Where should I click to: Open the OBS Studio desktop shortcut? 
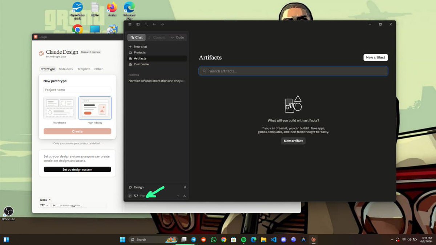point(8,213)
